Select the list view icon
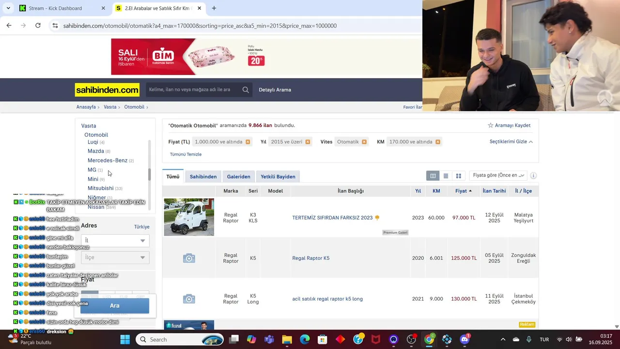Screen dimensions: 620x349 point(446,175)
